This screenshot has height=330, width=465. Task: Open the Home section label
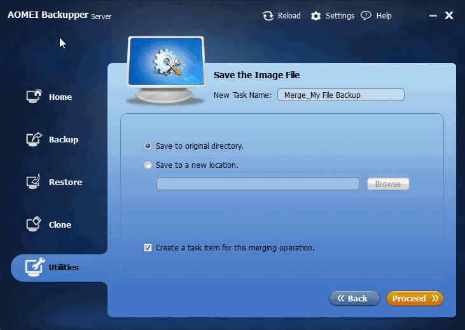(x=60, y=97)
